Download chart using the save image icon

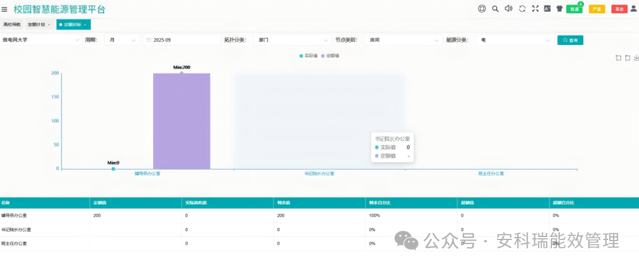tap(636, 58)
